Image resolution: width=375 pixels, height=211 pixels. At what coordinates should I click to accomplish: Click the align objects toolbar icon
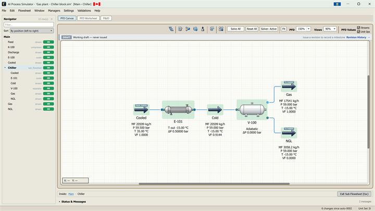tap(212, 29)
